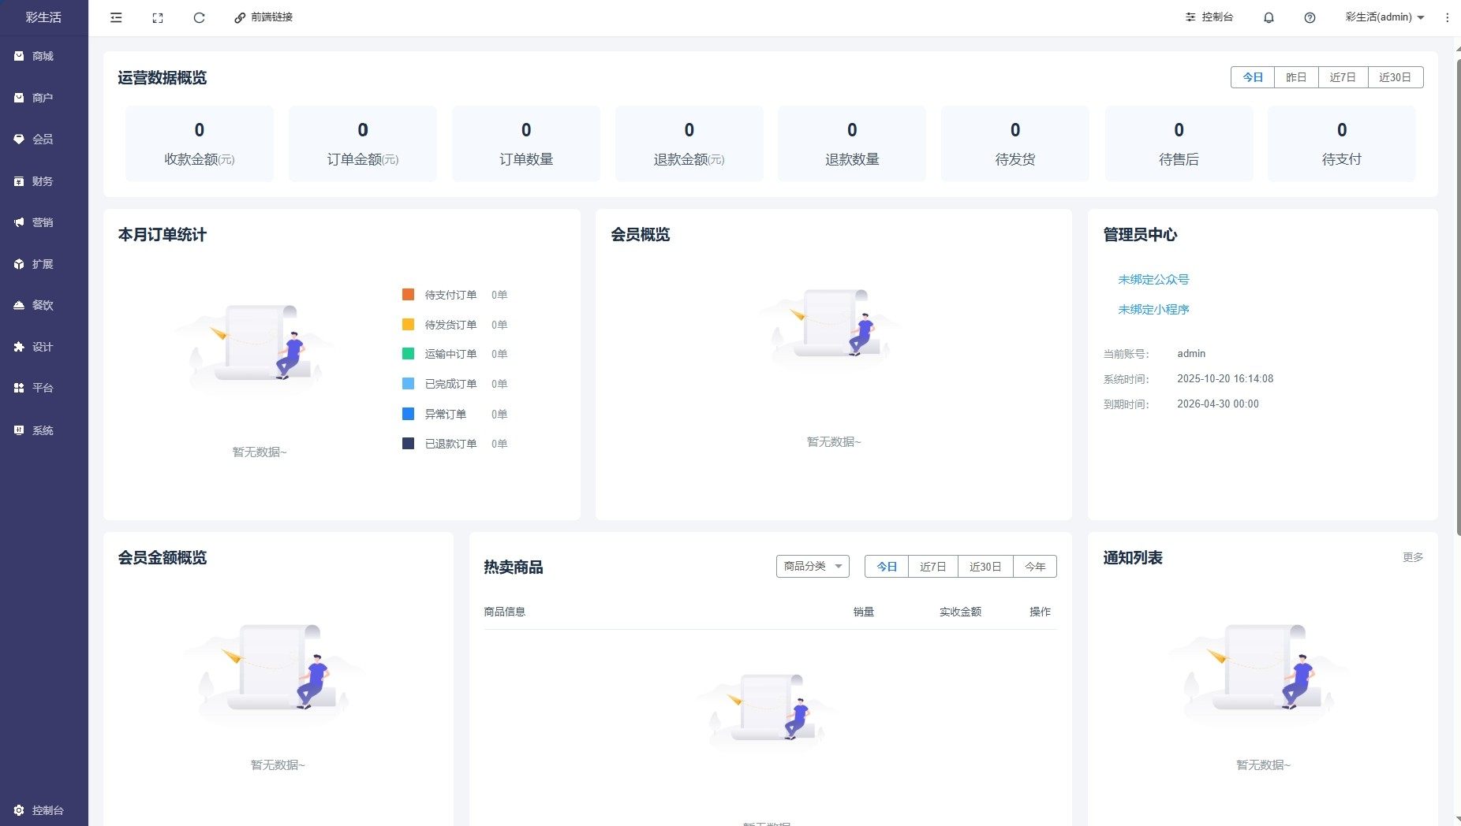Click the 前端链接 link icon
This screenshot has height=826, width=1461.
(x=240, y=17)
